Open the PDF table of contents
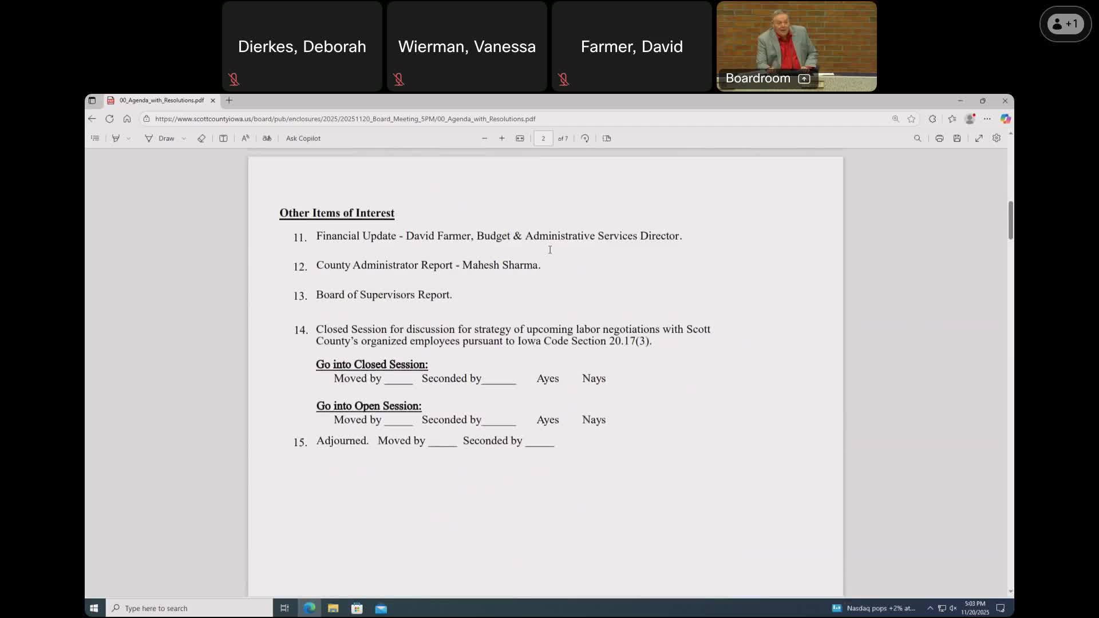Screen dimensions: 1099x618 click(x=95, y=138)
